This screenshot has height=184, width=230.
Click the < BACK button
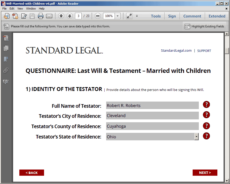(x=32, y=173)
